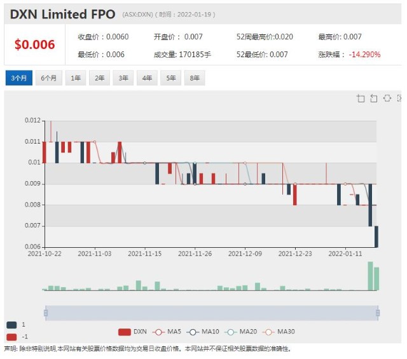407x359 pixels.
Task: Click the 成交量 170185手 value
Action: (183, 55)
